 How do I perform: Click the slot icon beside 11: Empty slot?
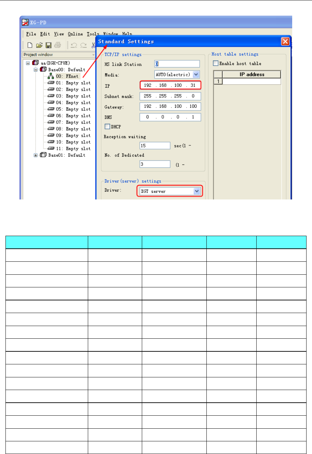tap(51, 148)
